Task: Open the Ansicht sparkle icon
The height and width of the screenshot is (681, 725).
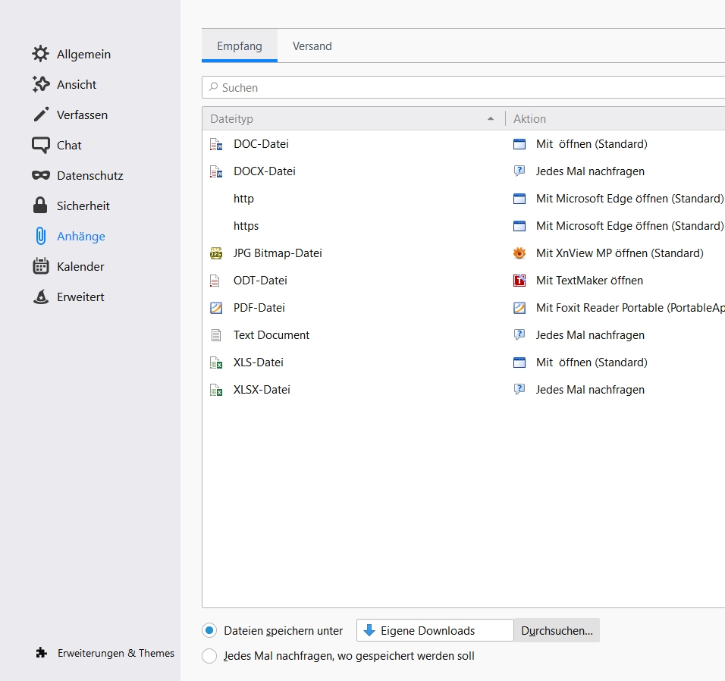Action: (x=40, y=84)
